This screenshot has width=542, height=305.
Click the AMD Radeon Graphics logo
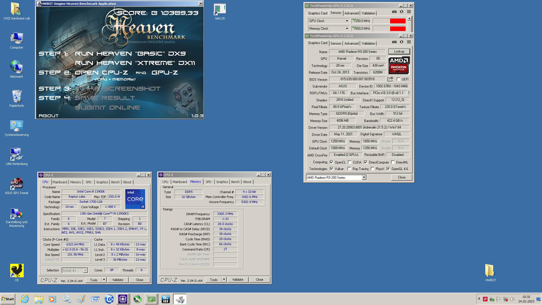click(399, 65)
